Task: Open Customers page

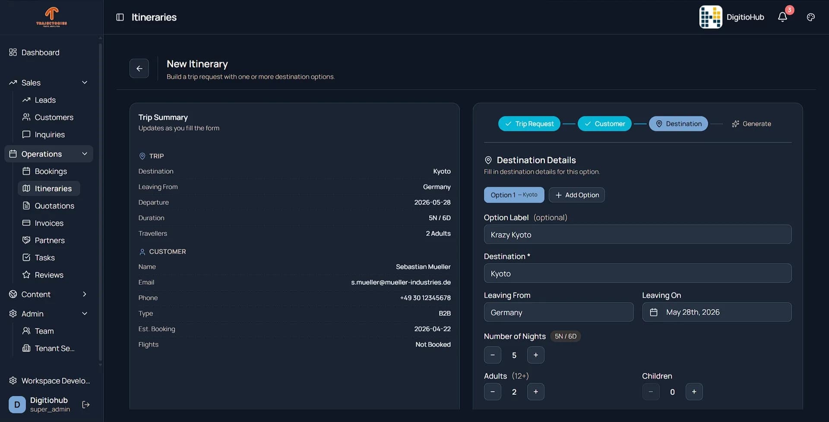Action: tap(54, 117)
